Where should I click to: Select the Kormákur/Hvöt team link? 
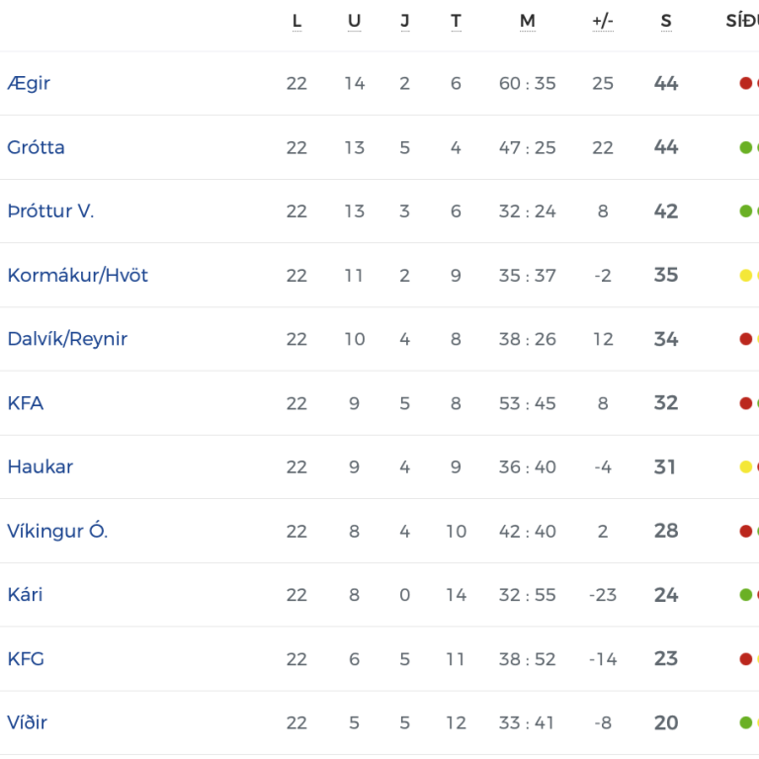click(77, 276)
